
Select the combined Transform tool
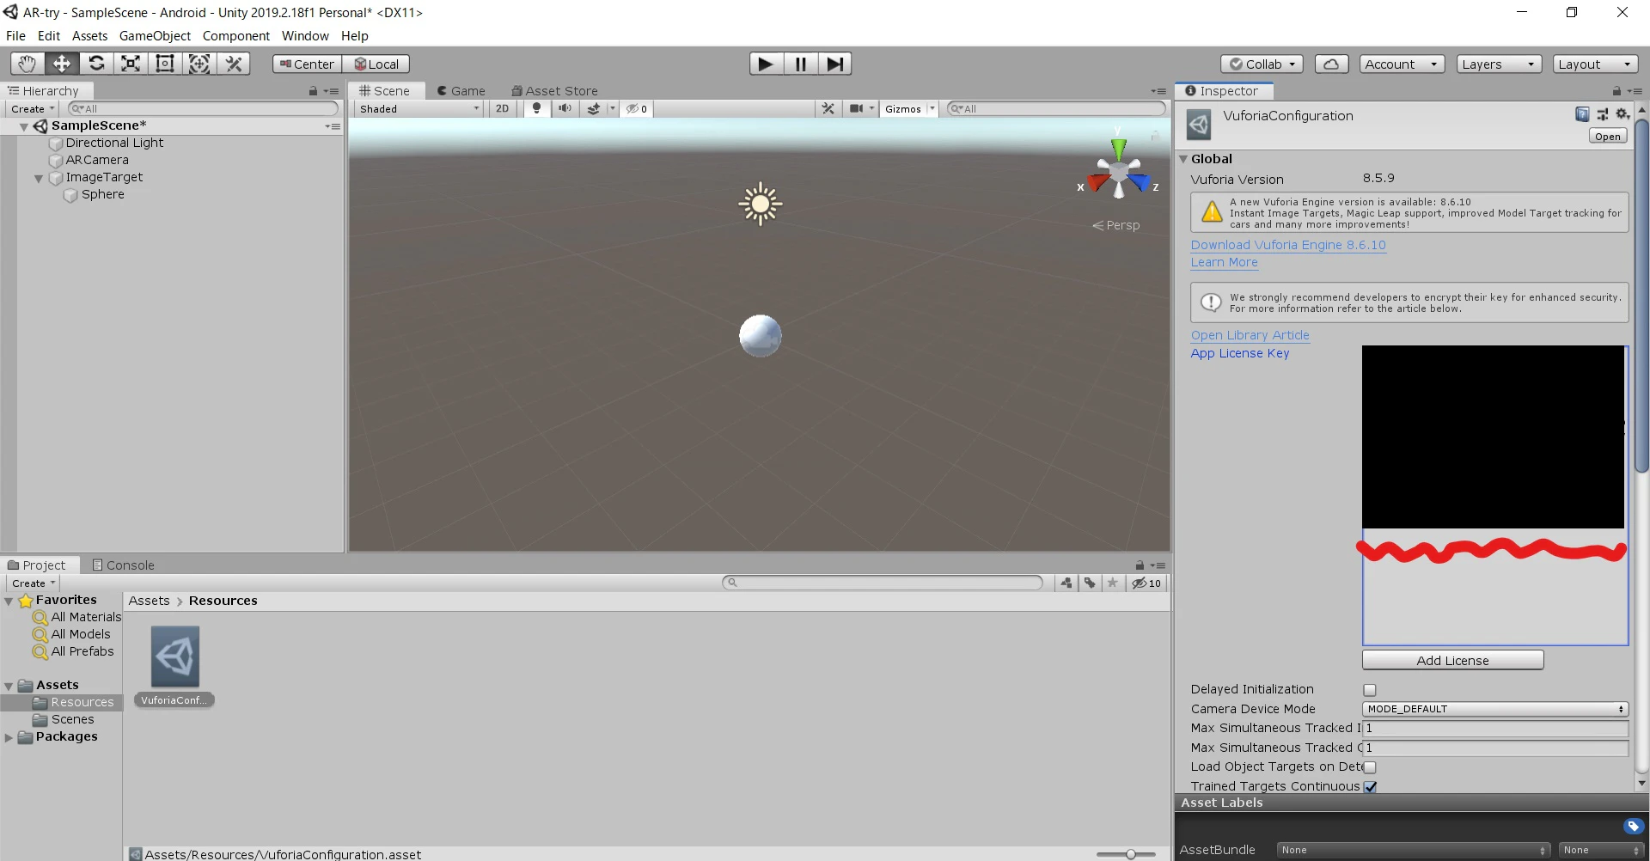point(199,64)
